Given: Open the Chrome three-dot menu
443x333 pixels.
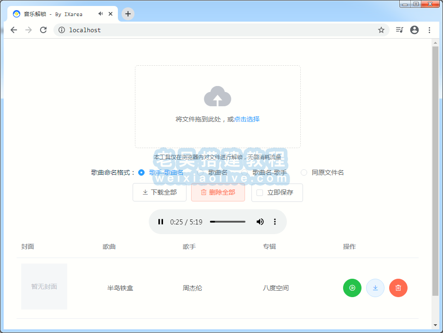Looking at the screenshot, I should [429, 30].
